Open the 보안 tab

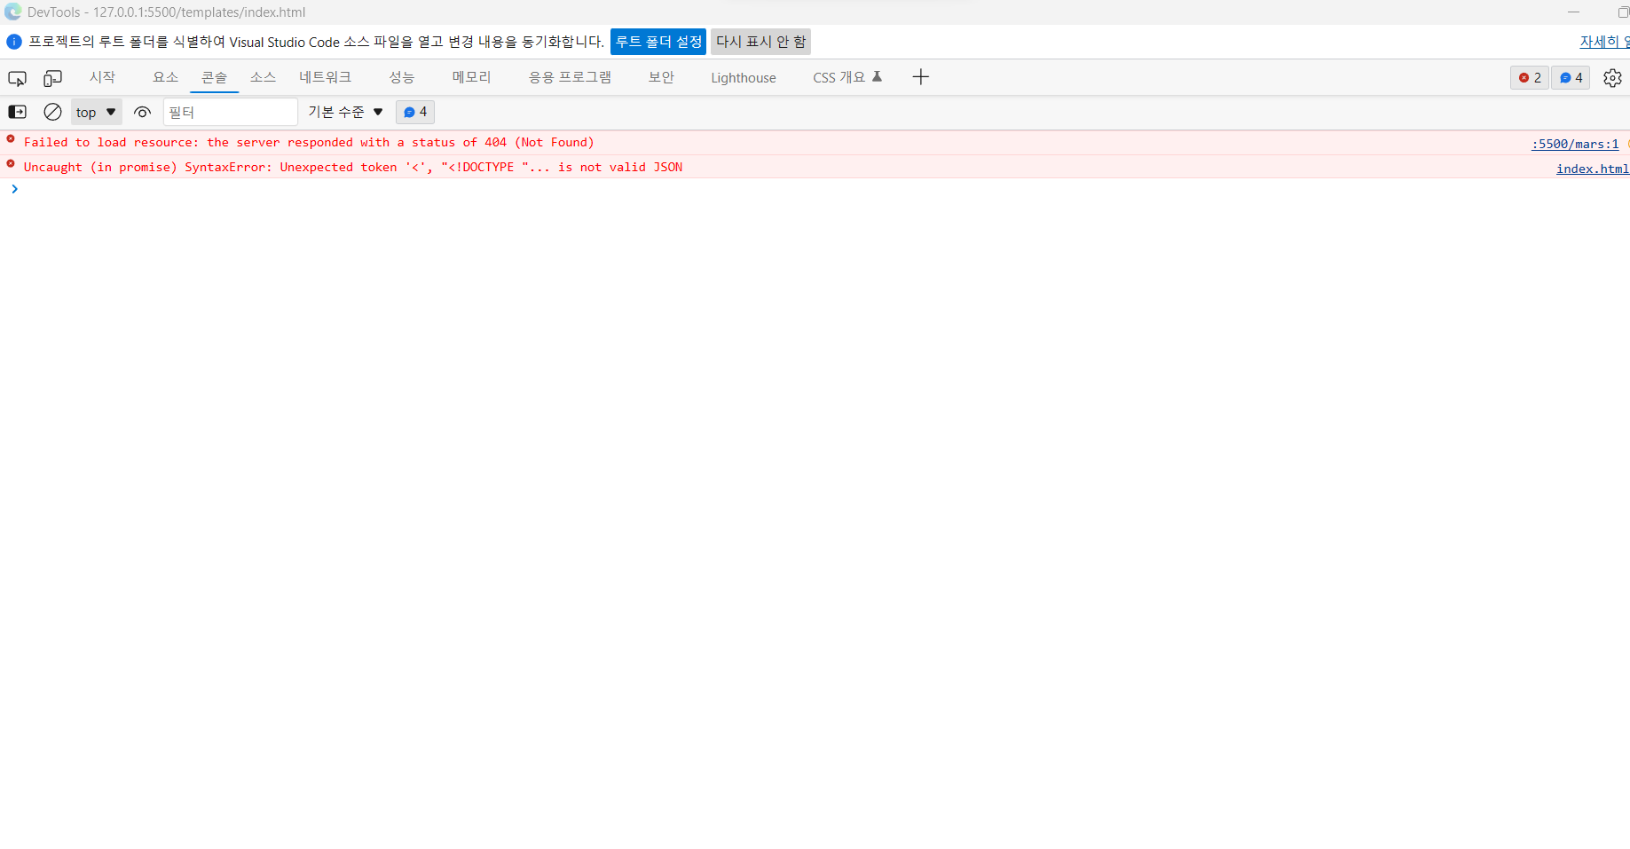click(661, 77)
